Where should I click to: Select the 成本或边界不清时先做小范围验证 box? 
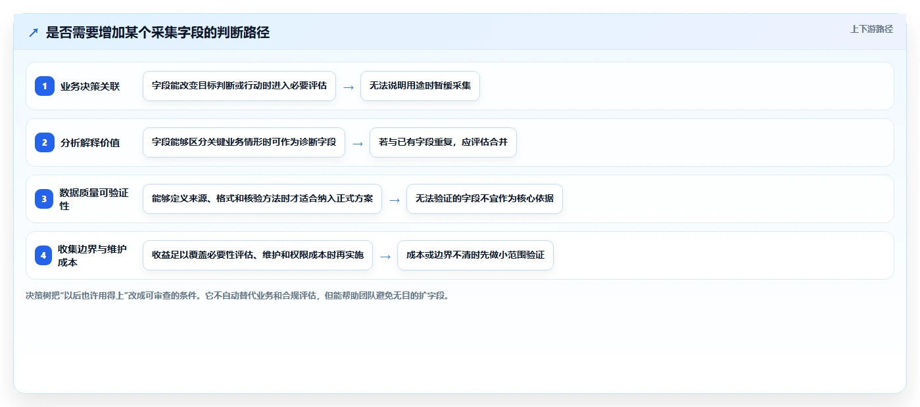pos(475,255)
